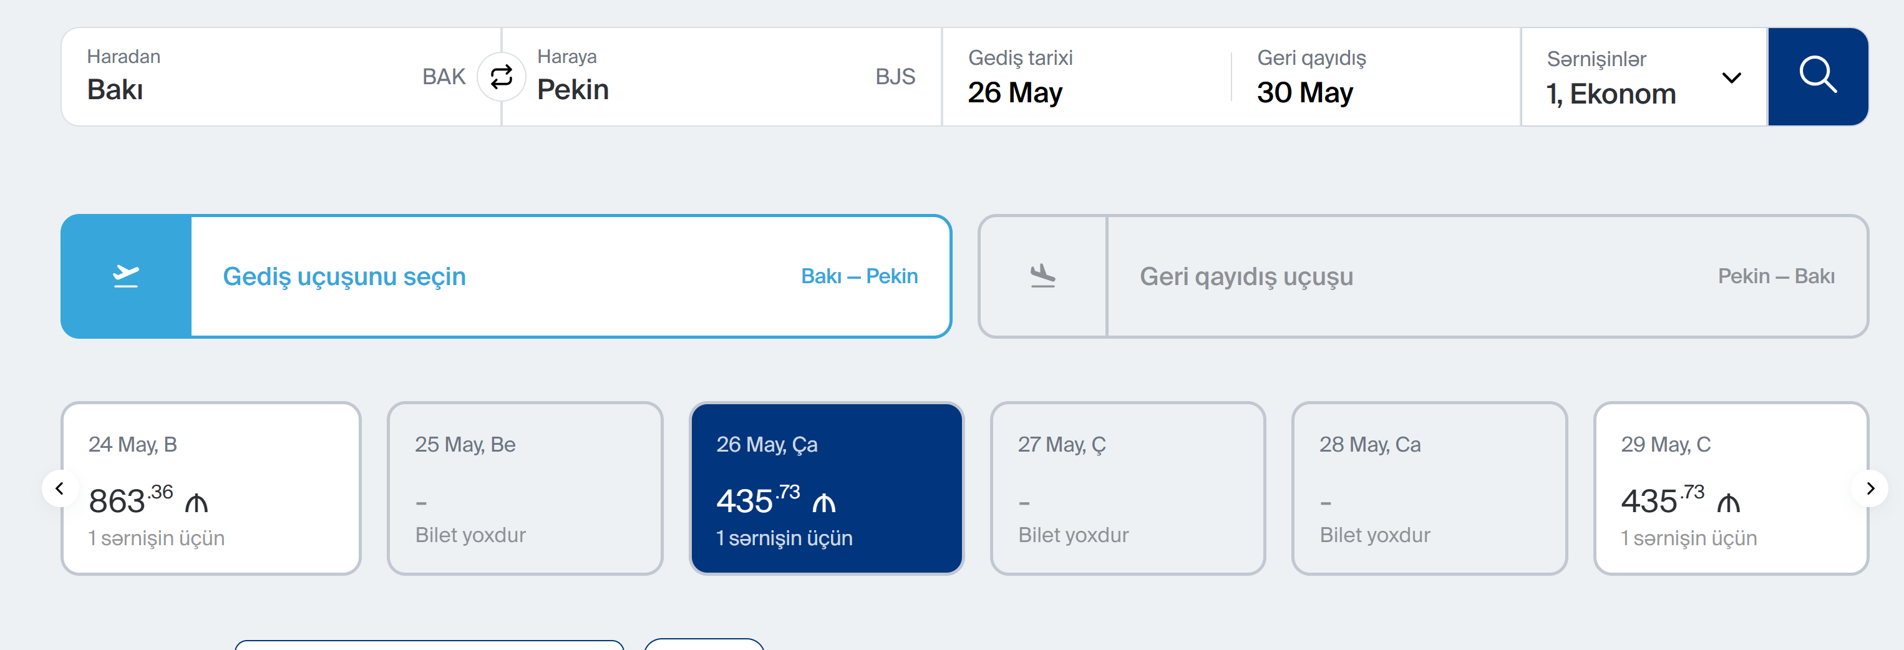Show later dates with right arrow

pos(1870,488)
